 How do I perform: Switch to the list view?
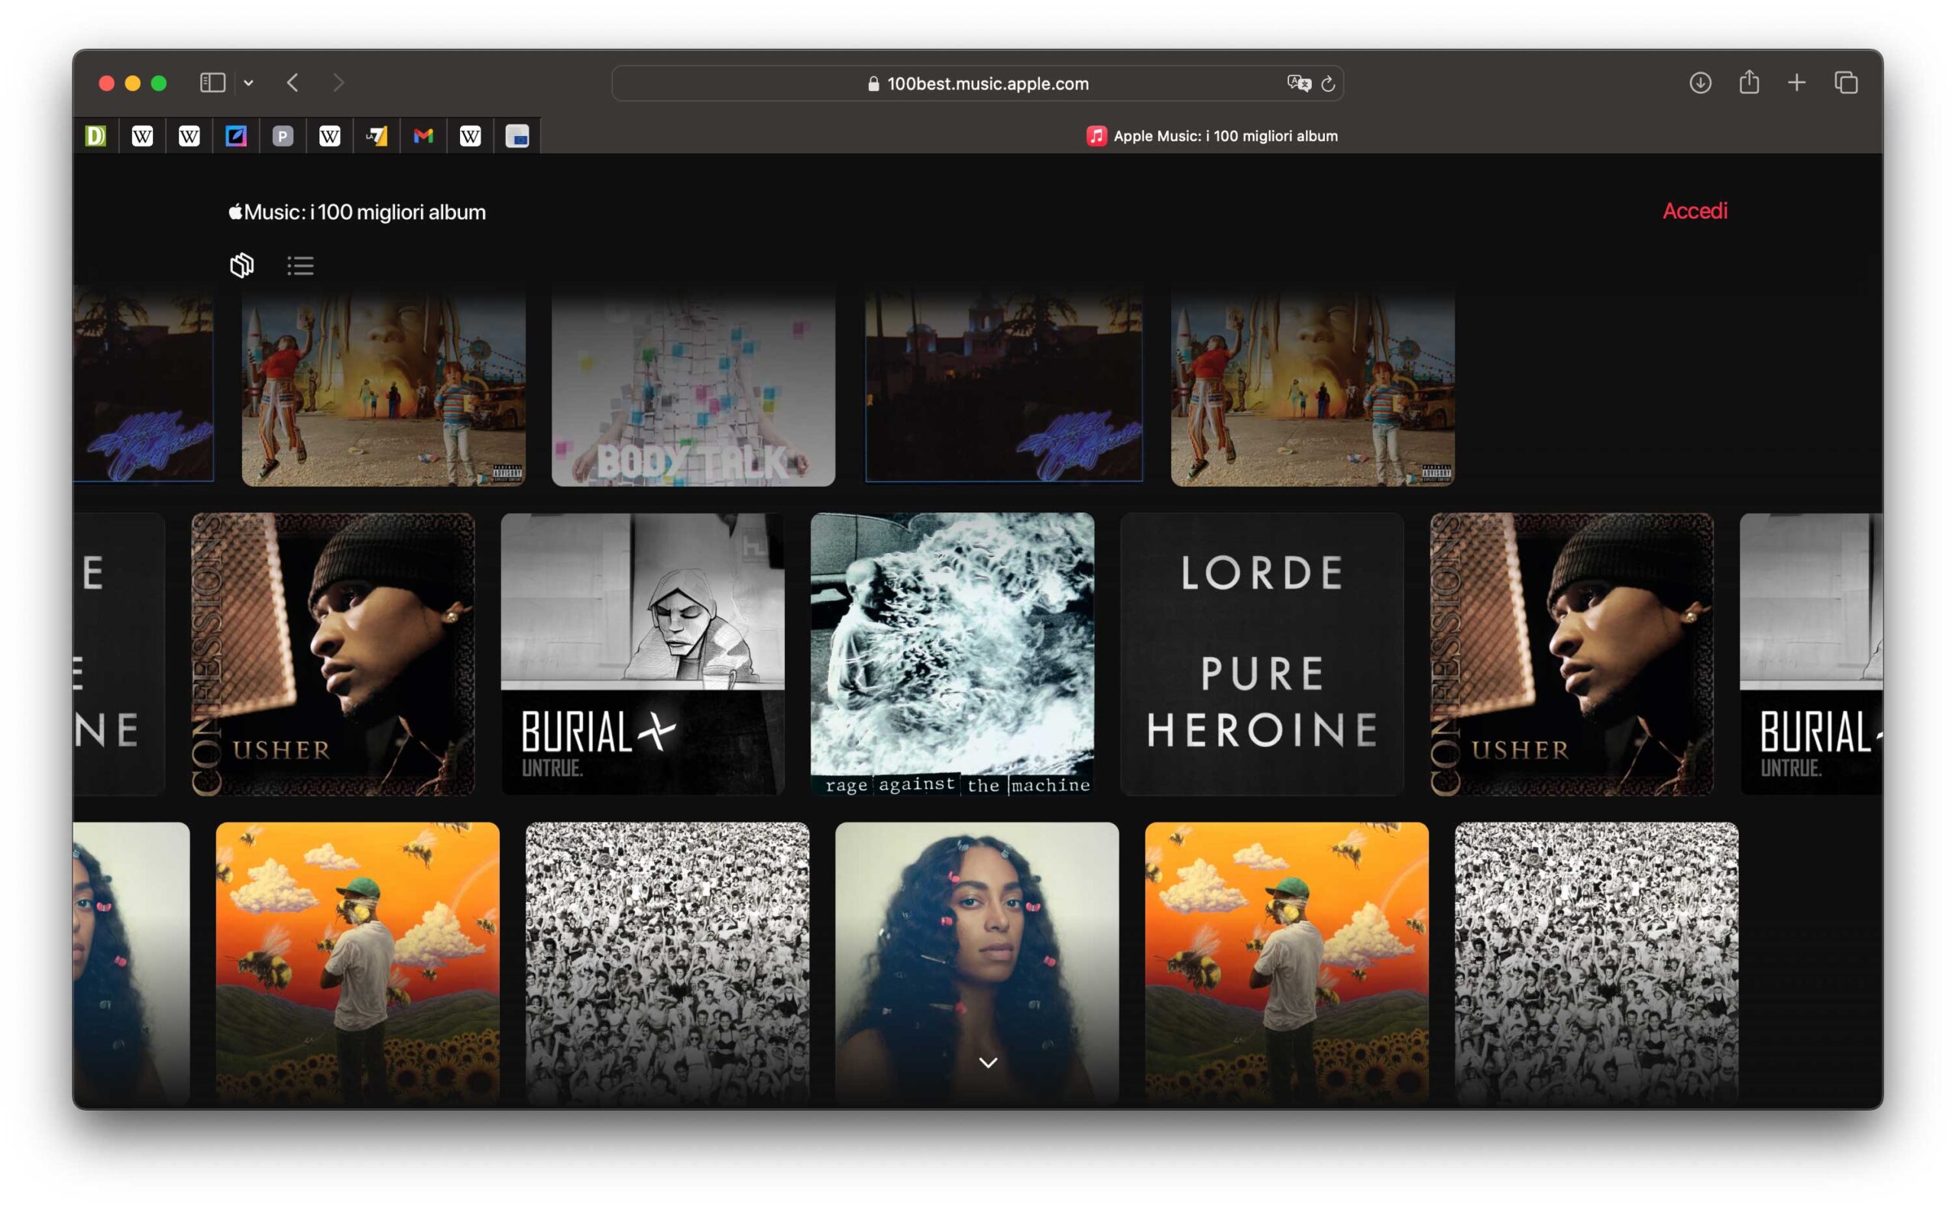[300, 266]
